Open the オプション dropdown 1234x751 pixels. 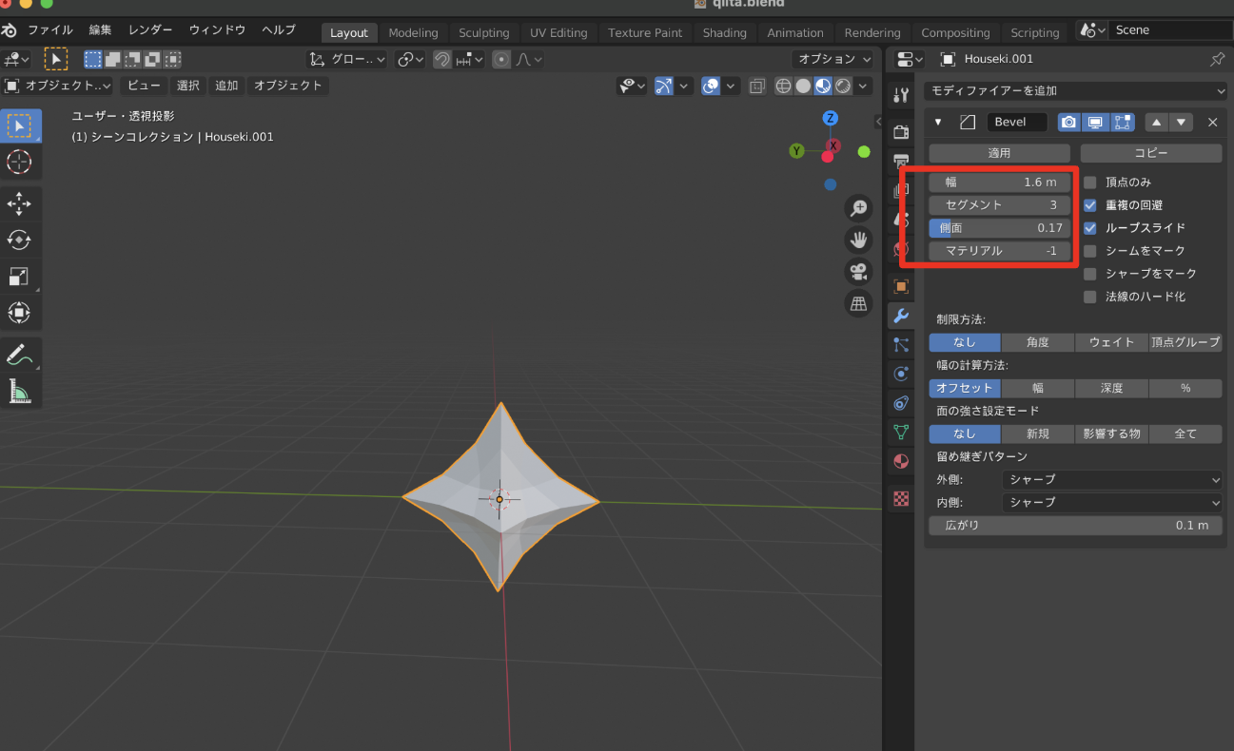[x=834, y=59]
